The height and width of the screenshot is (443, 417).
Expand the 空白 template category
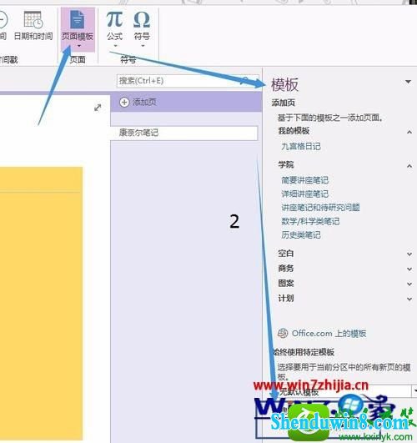coord(409,254)
